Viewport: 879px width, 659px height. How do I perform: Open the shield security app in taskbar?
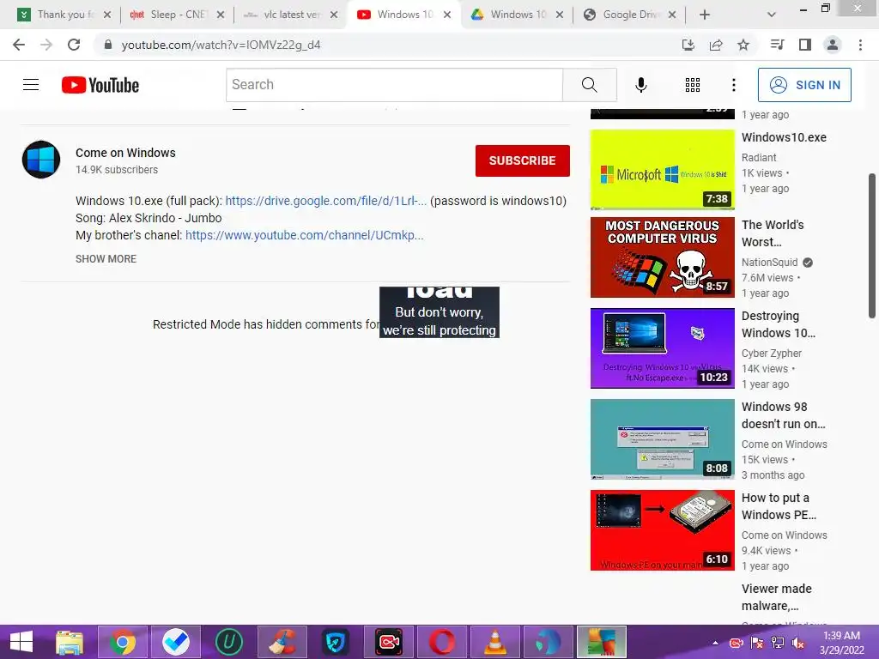click(336, 642)
